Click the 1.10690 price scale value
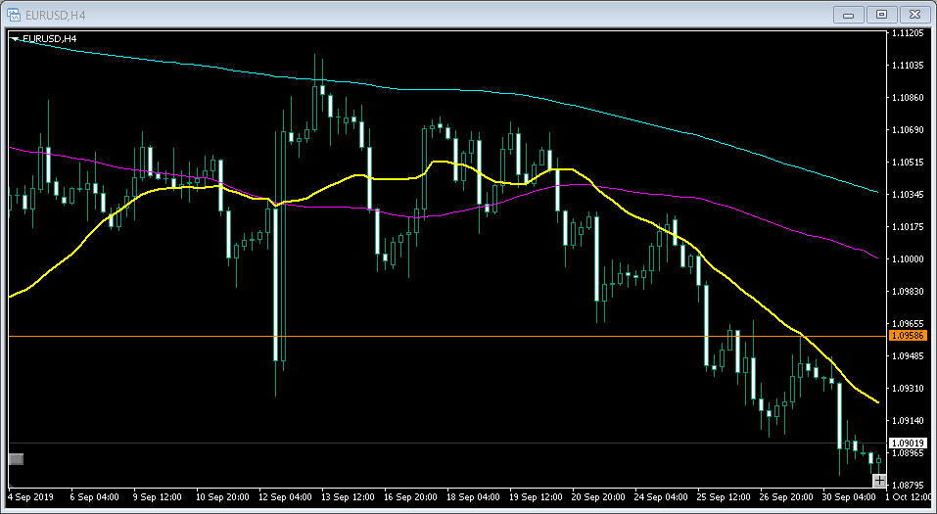This screenshot has width=937, height=514. (x=908, y=129)
